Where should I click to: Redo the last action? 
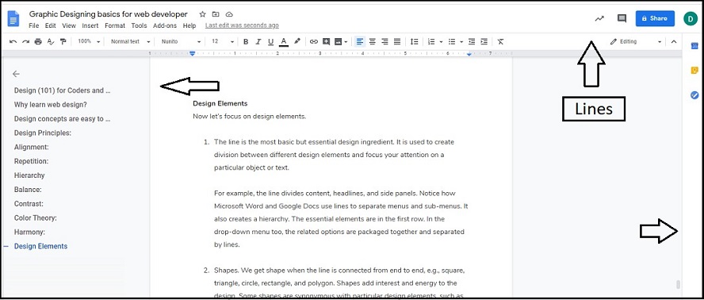click(25, 41)
